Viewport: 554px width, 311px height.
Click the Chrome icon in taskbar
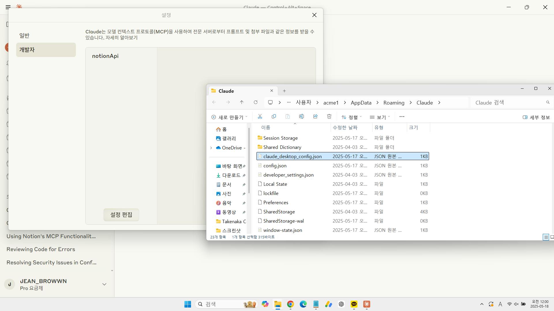click(x=291, y=304)
